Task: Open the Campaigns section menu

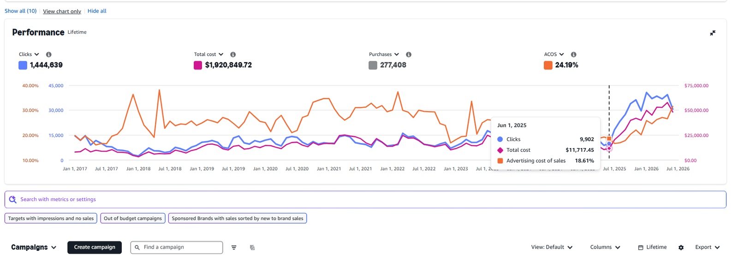Action: (x=34, y=247)
